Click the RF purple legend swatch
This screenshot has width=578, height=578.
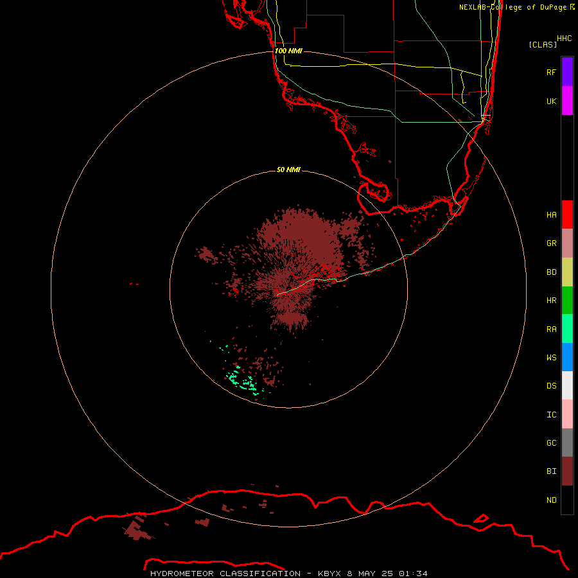point(567,72)
